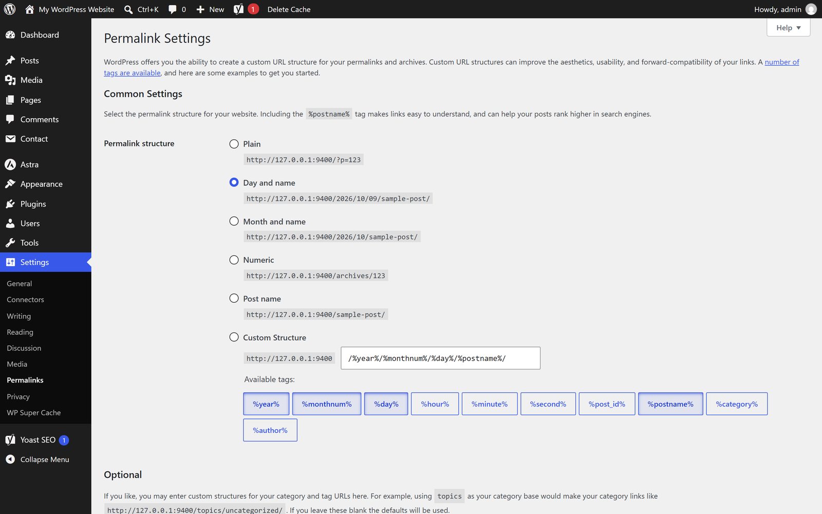Click the Collapse Menu arrow icon

click(x=10, y=460)
